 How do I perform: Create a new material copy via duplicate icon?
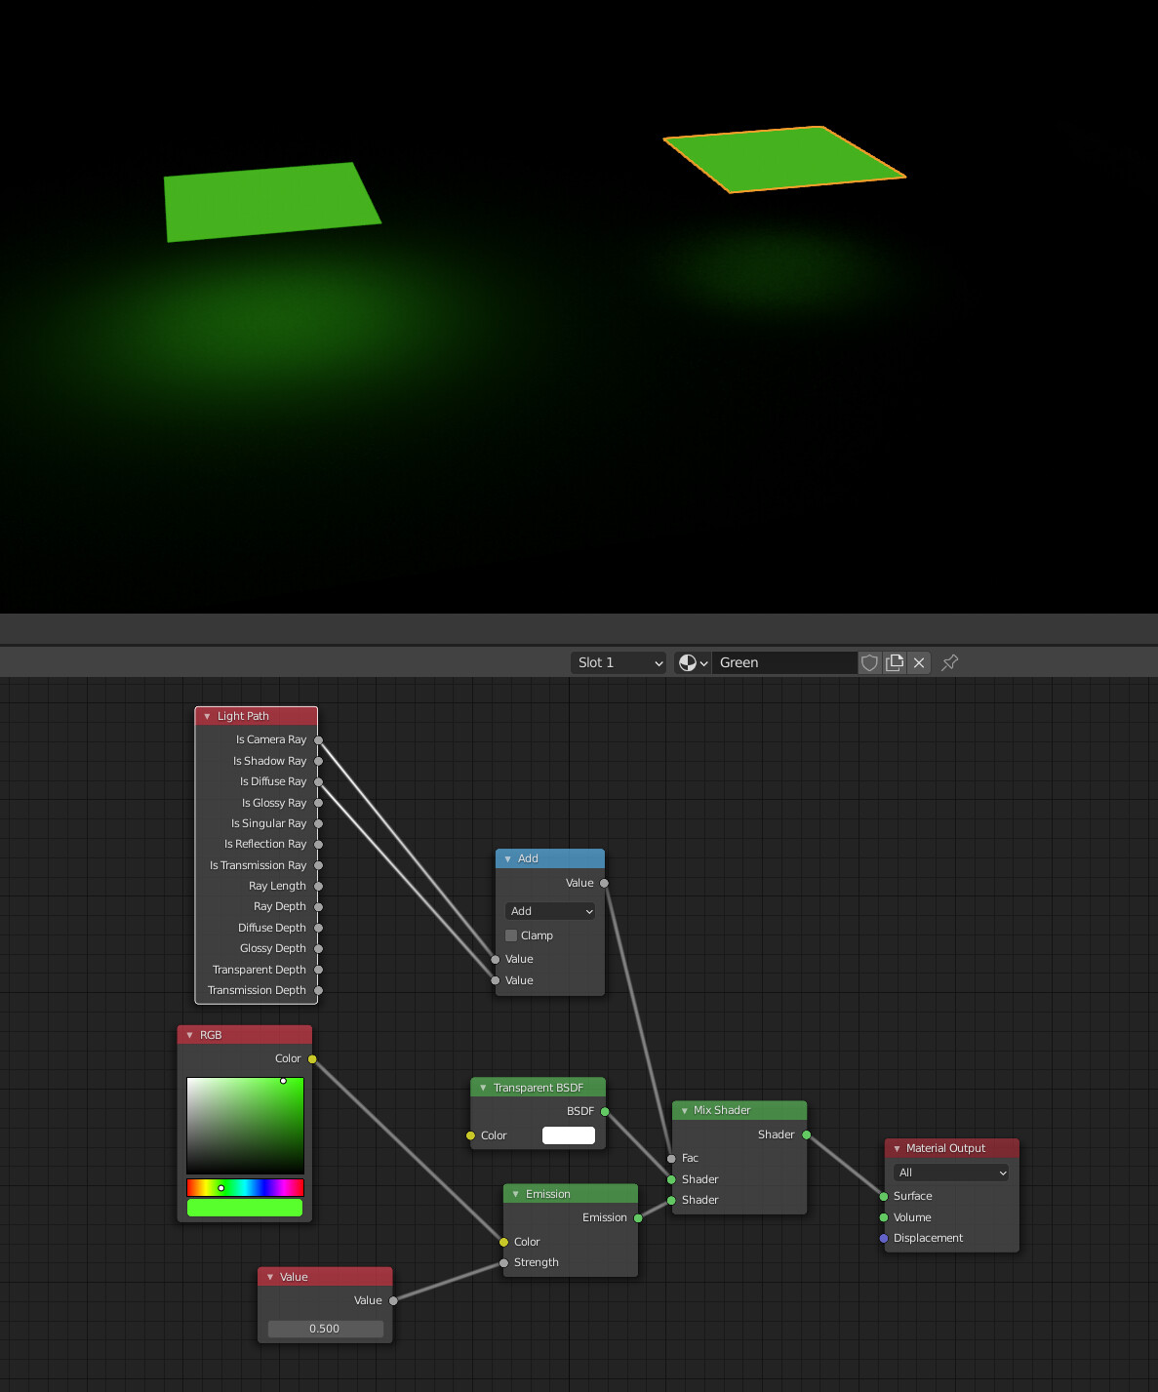pos(894,662)
